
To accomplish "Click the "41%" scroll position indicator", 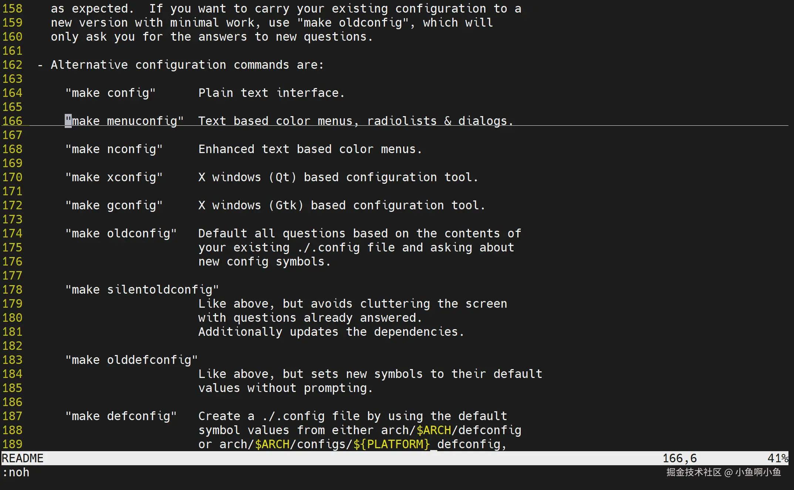I will pyautogui.click(x=778, y=458).
